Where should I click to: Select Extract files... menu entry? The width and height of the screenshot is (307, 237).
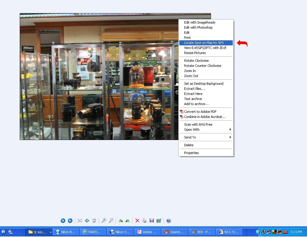[x=206, y=89]
